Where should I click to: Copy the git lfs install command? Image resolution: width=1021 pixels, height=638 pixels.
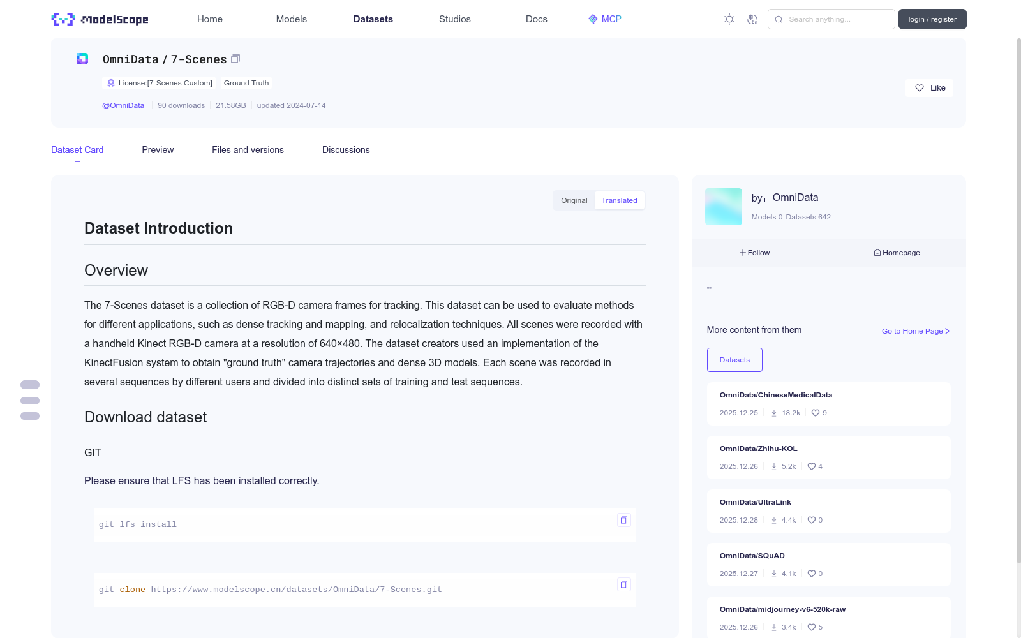tap(624, 520)
